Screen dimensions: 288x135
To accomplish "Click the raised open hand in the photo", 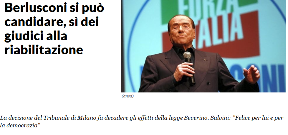I will coord(251,74).
